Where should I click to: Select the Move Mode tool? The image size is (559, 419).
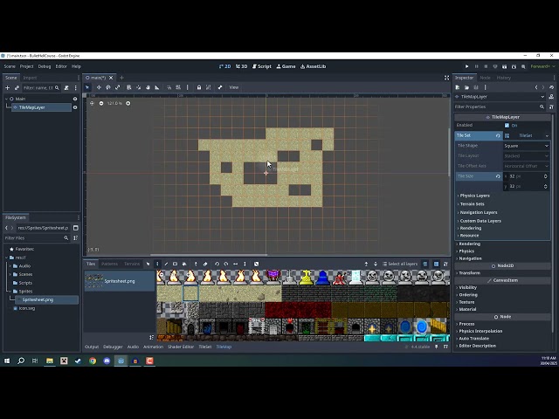click(x=99, y=87)
